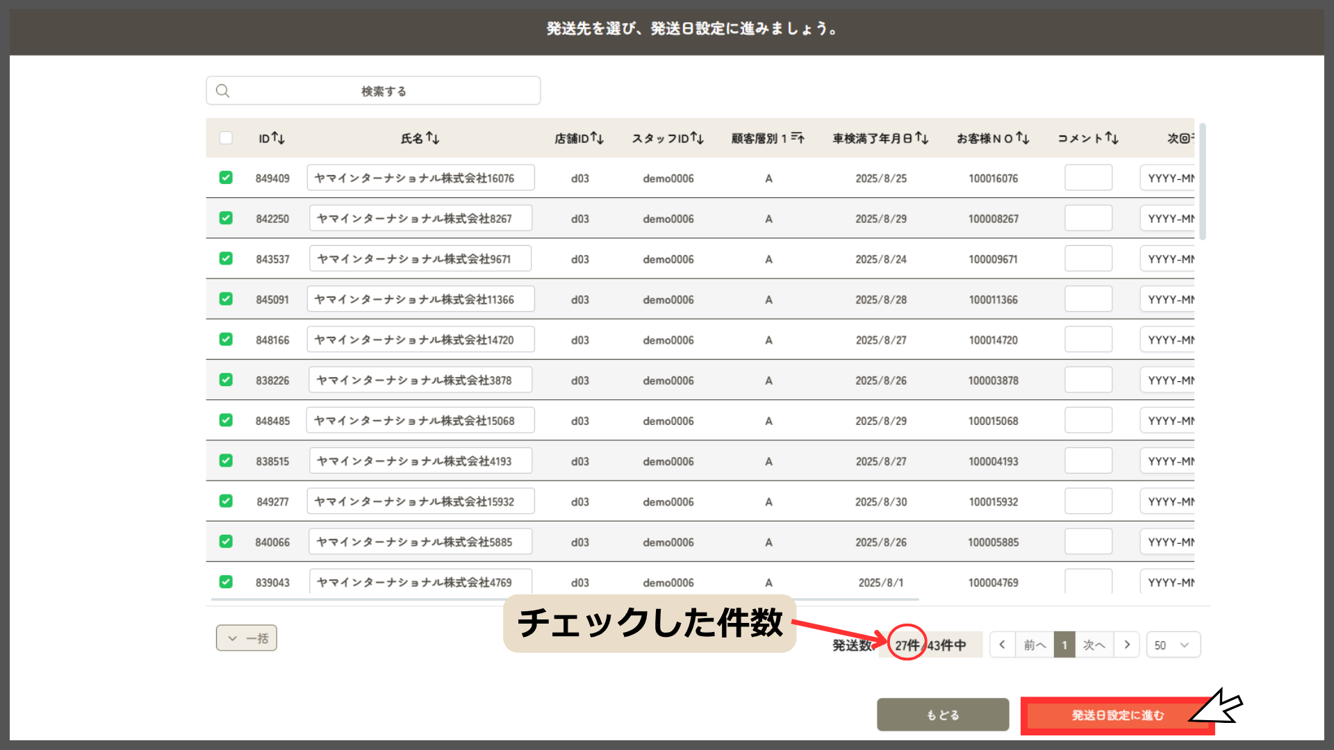Open the 一括 bulk dropdown
This screenshot has height=750, width=1334.
(x=247, y=638)
